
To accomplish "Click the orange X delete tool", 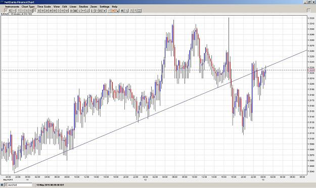I will click(113, 11).
